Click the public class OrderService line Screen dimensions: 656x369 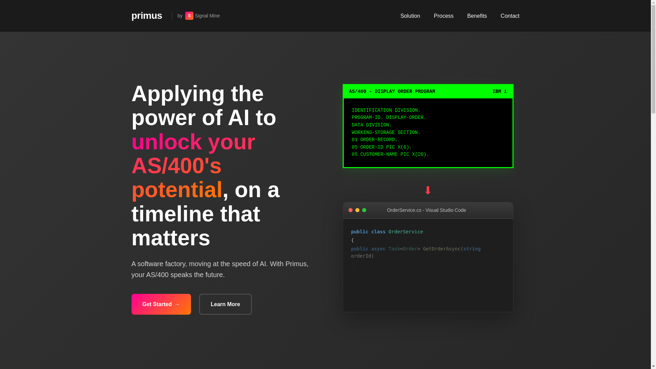tap(387, 232)
